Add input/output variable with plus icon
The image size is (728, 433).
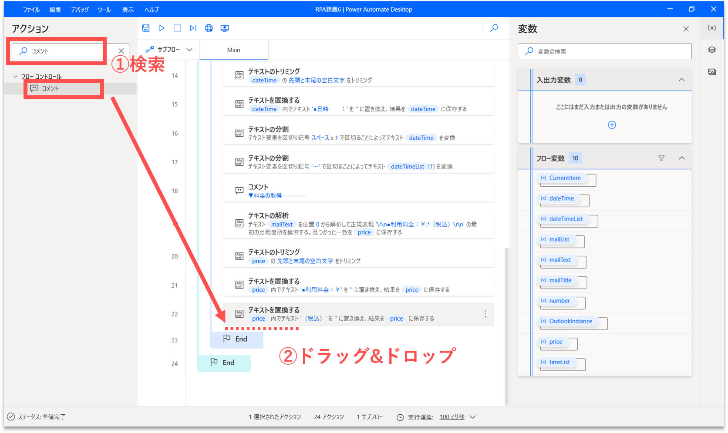coord(612,125)
